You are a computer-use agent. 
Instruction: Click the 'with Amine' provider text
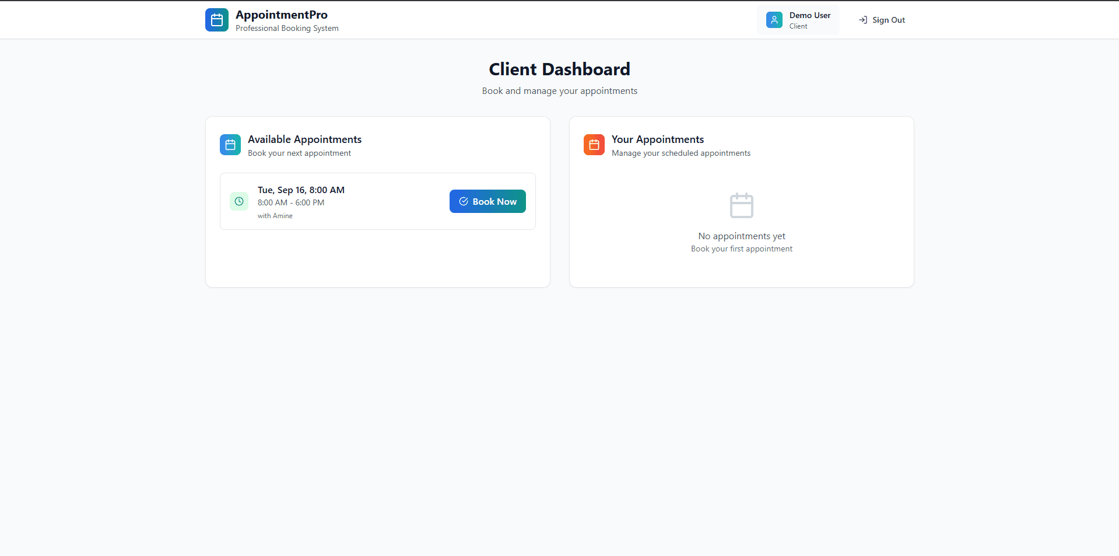pos(275,216)
